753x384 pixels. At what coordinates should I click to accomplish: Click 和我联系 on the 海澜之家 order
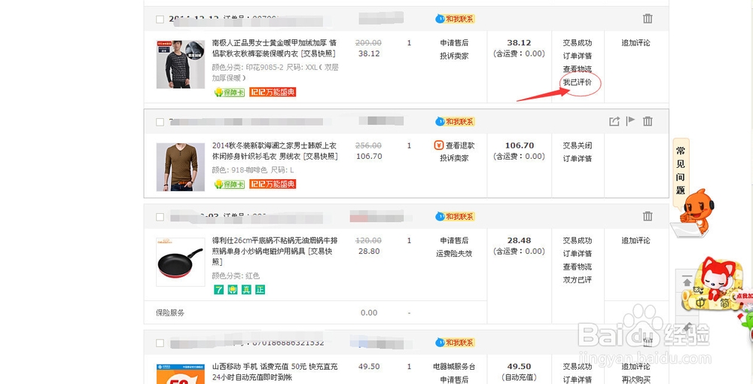[455, 121]
